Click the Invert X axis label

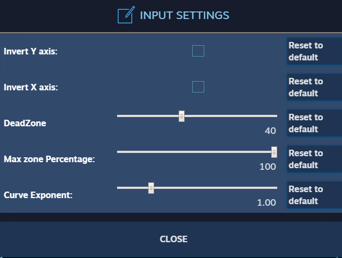coord(30,87)
